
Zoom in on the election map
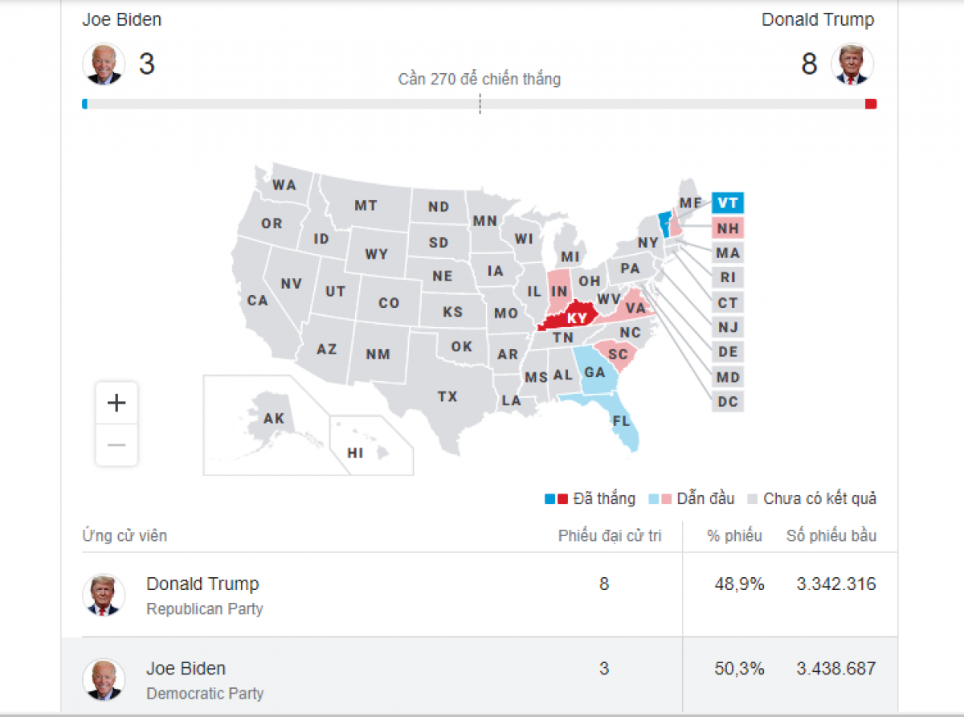coord(116,403)
